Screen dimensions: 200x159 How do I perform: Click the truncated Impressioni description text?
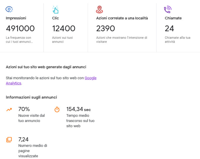tap(19, 40)
